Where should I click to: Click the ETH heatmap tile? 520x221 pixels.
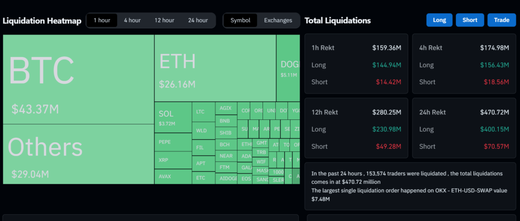215,68
